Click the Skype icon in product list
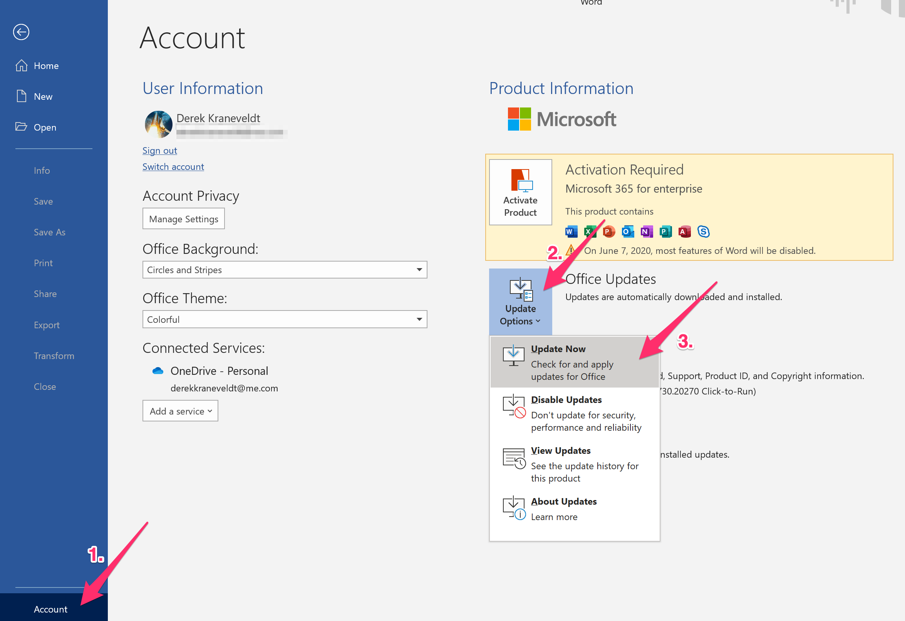This screenshot has width=905, height=621. pos(703,232)
